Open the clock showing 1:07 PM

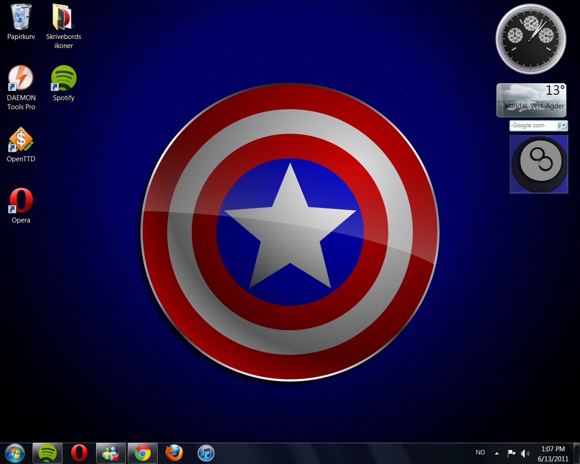pos(553,454)
